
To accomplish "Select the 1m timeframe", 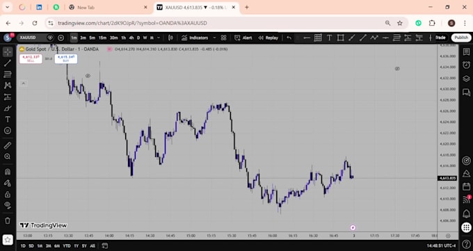I will pos(74,38).
